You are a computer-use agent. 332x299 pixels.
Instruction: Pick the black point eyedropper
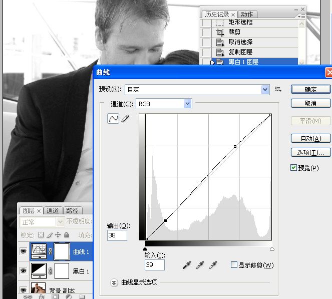click(x=187, y=265)
